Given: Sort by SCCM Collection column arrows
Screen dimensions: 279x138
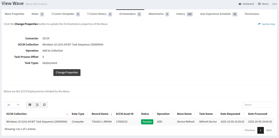Looking at the screenshot, I should click(x=67, y=114).
